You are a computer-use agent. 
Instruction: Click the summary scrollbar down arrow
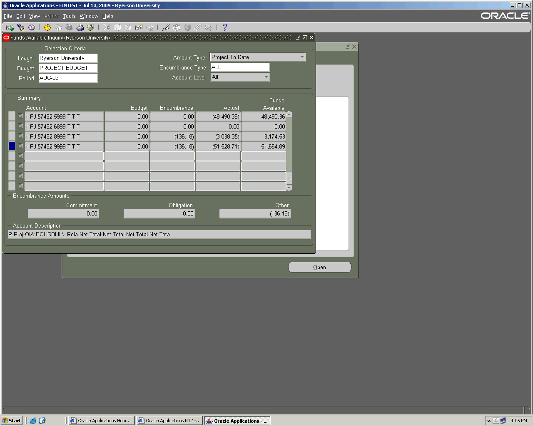pyautogui.click(x=289, y=188)
